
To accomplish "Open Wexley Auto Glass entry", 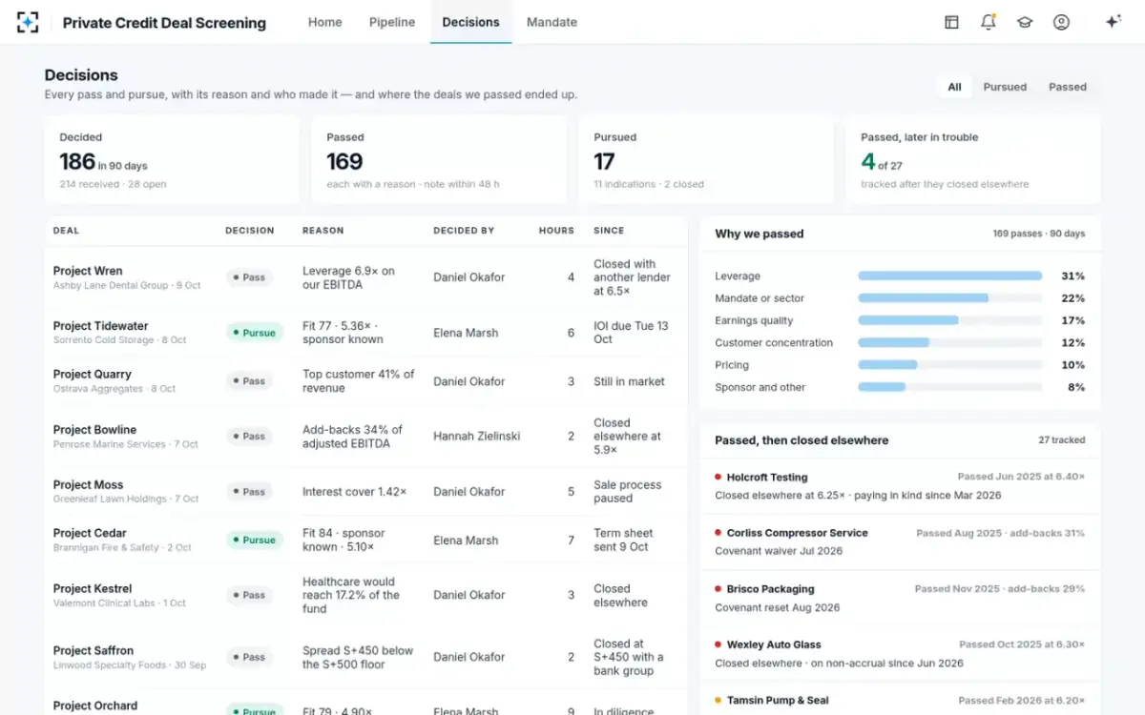I will [x=774, y=645].
